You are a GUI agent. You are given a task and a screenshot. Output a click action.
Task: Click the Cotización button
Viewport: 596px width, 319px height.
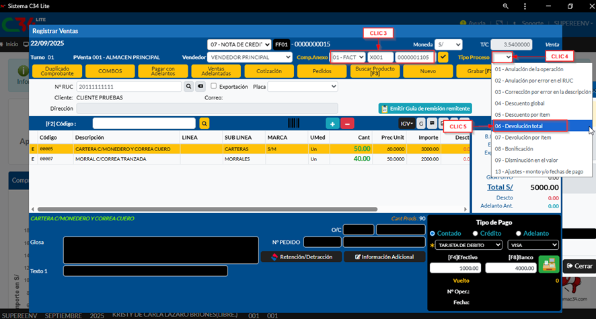pos(270,71)
